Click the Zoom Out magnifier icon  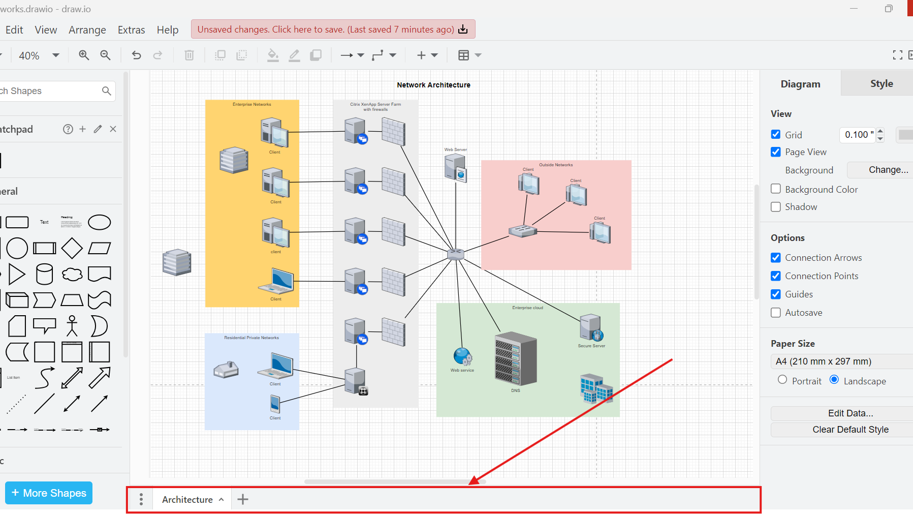[105, 55]
